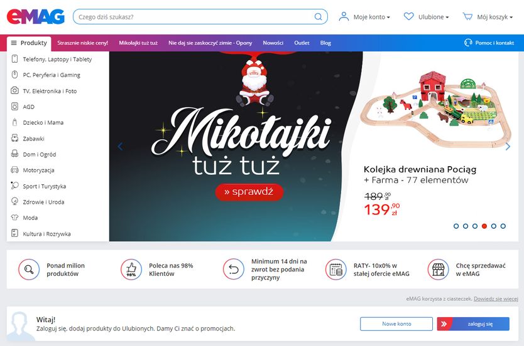The height and width of the screenshot is (346, 524).
Task: Click the shopping cart icon
Action: (x=467, y=16)
